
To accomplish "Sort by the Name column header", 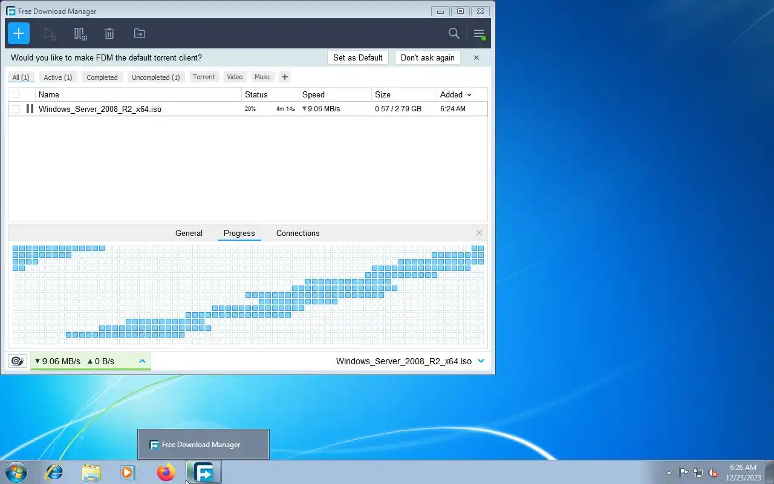I will [x=138, y=94].
